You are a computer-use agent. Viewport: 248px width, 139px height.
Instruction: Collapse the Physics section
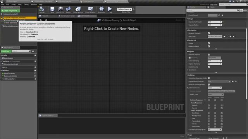tap(188, 51)
